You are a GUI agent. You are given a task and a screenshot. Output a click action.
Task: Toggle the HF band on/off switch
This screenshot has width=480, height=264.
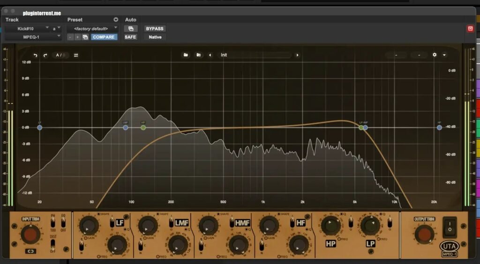[x=292, y=223]
